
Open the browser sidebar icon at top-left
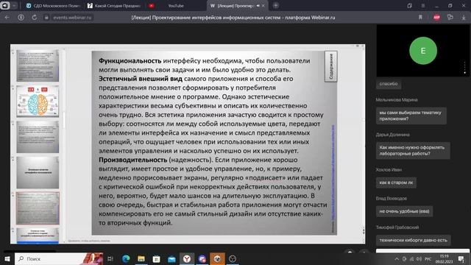pos(5,5)
